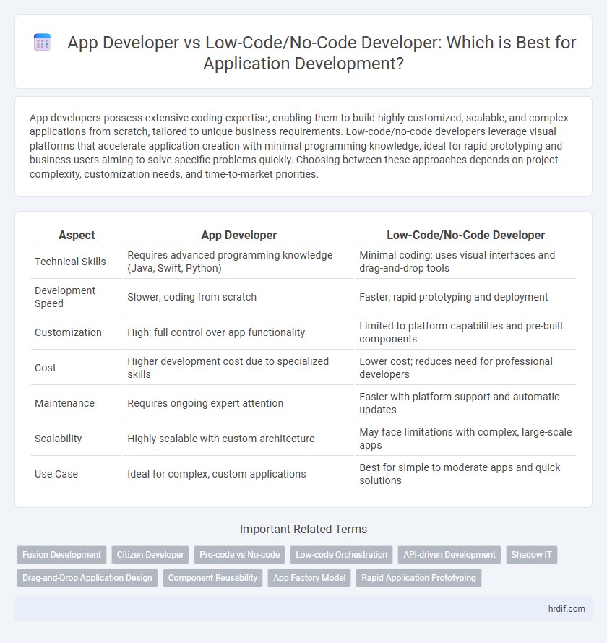Click 'Requires ongoing expert attention' cell
The height and width of the screenshot is (643, 607).
[x=238, y=402]
